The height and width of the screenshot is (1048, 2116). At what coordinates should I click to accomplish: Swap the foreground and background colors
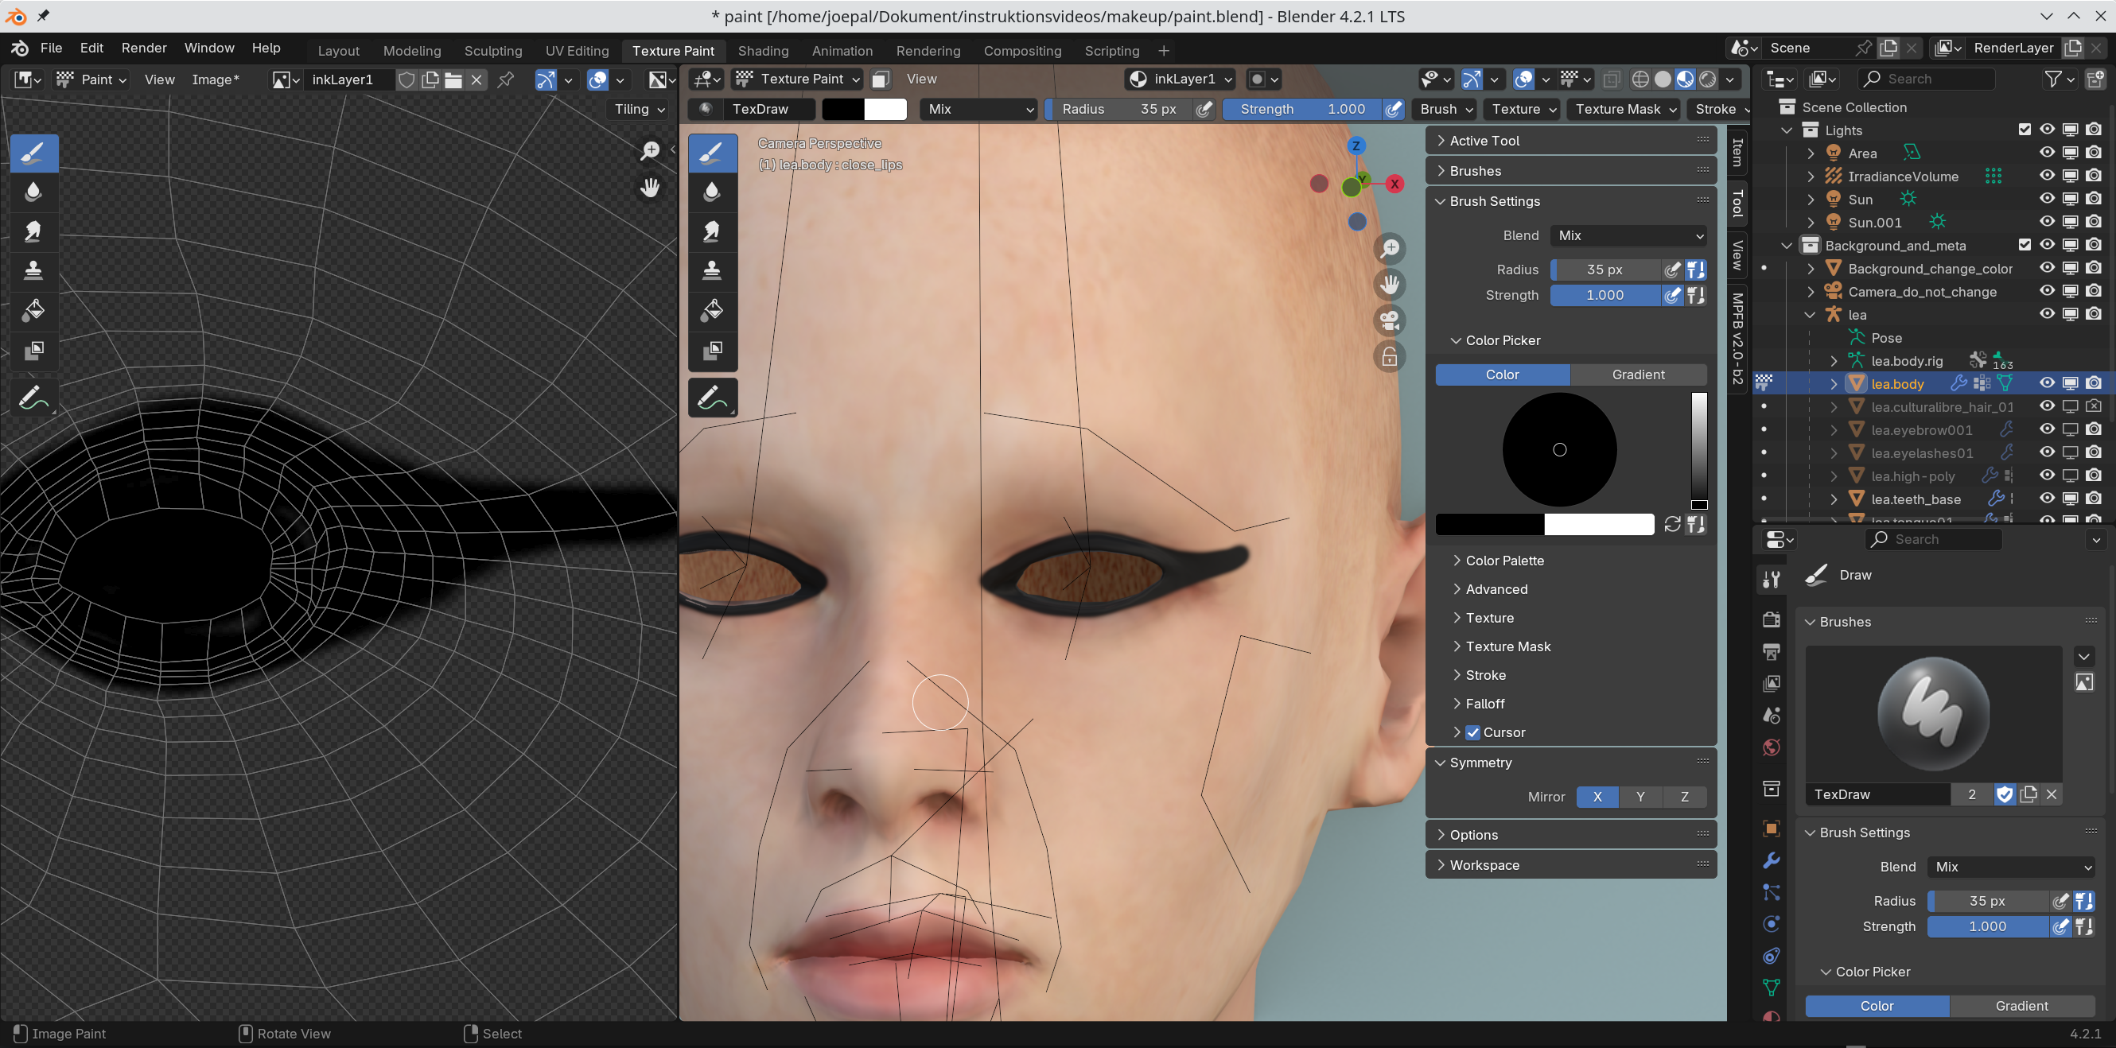(1672, 524)
